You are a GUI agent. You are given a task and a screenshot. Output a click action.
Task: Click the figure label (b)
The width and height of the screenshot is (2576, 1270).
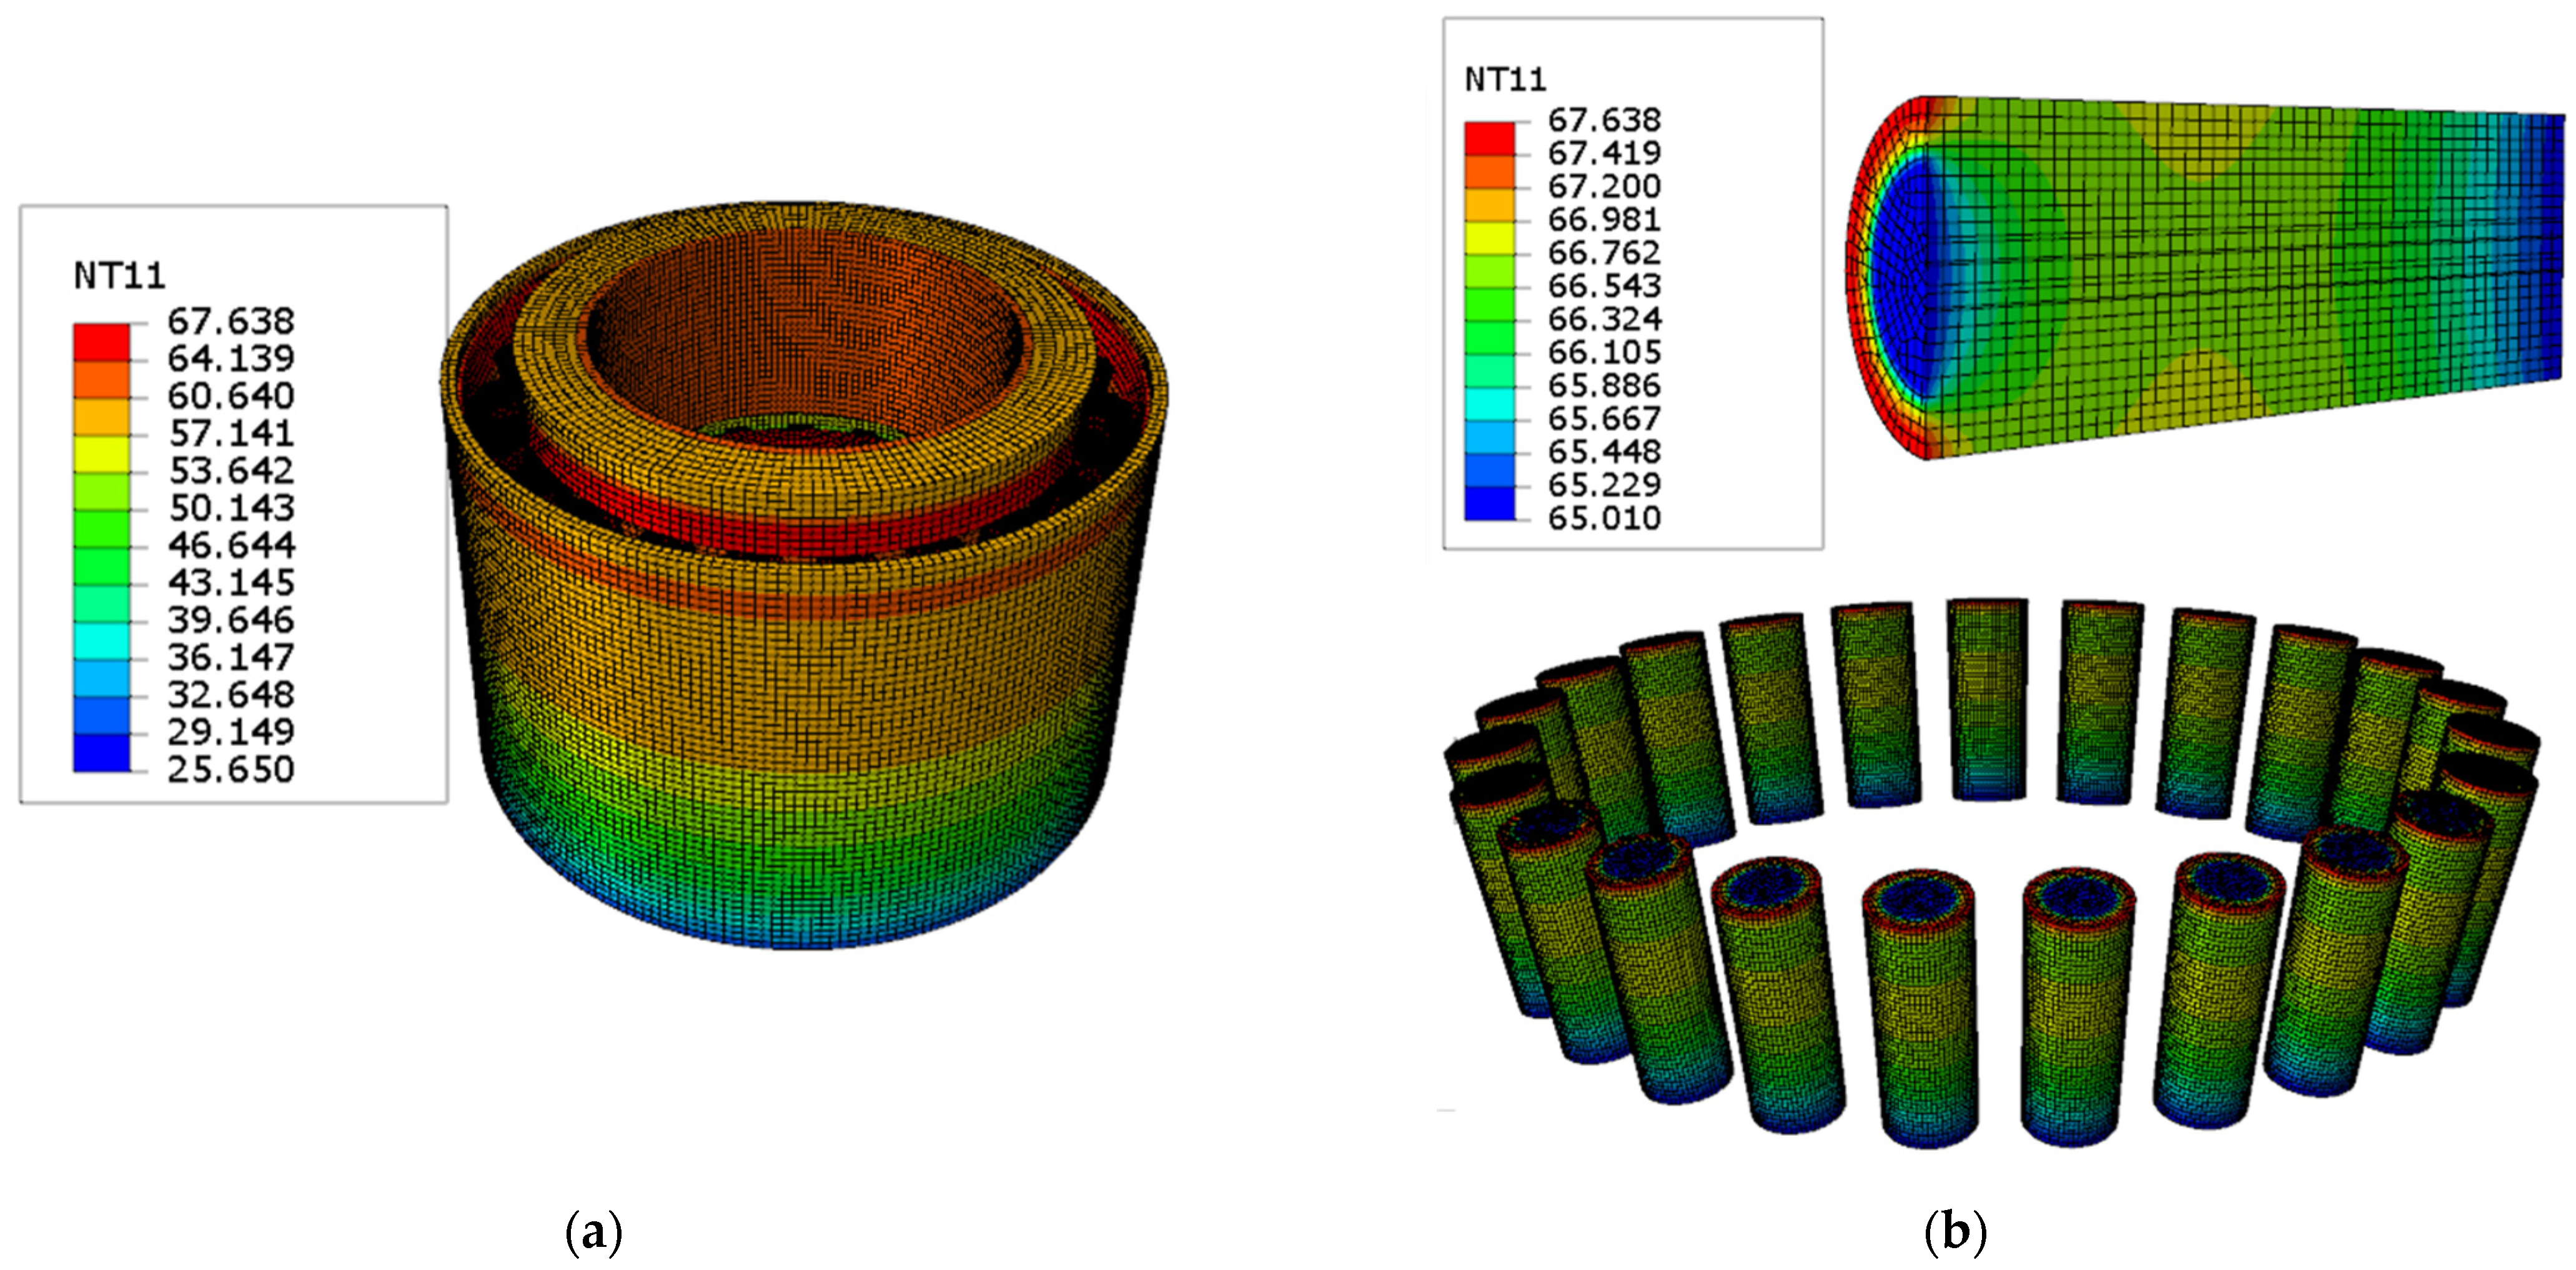pos(1955,1233)
